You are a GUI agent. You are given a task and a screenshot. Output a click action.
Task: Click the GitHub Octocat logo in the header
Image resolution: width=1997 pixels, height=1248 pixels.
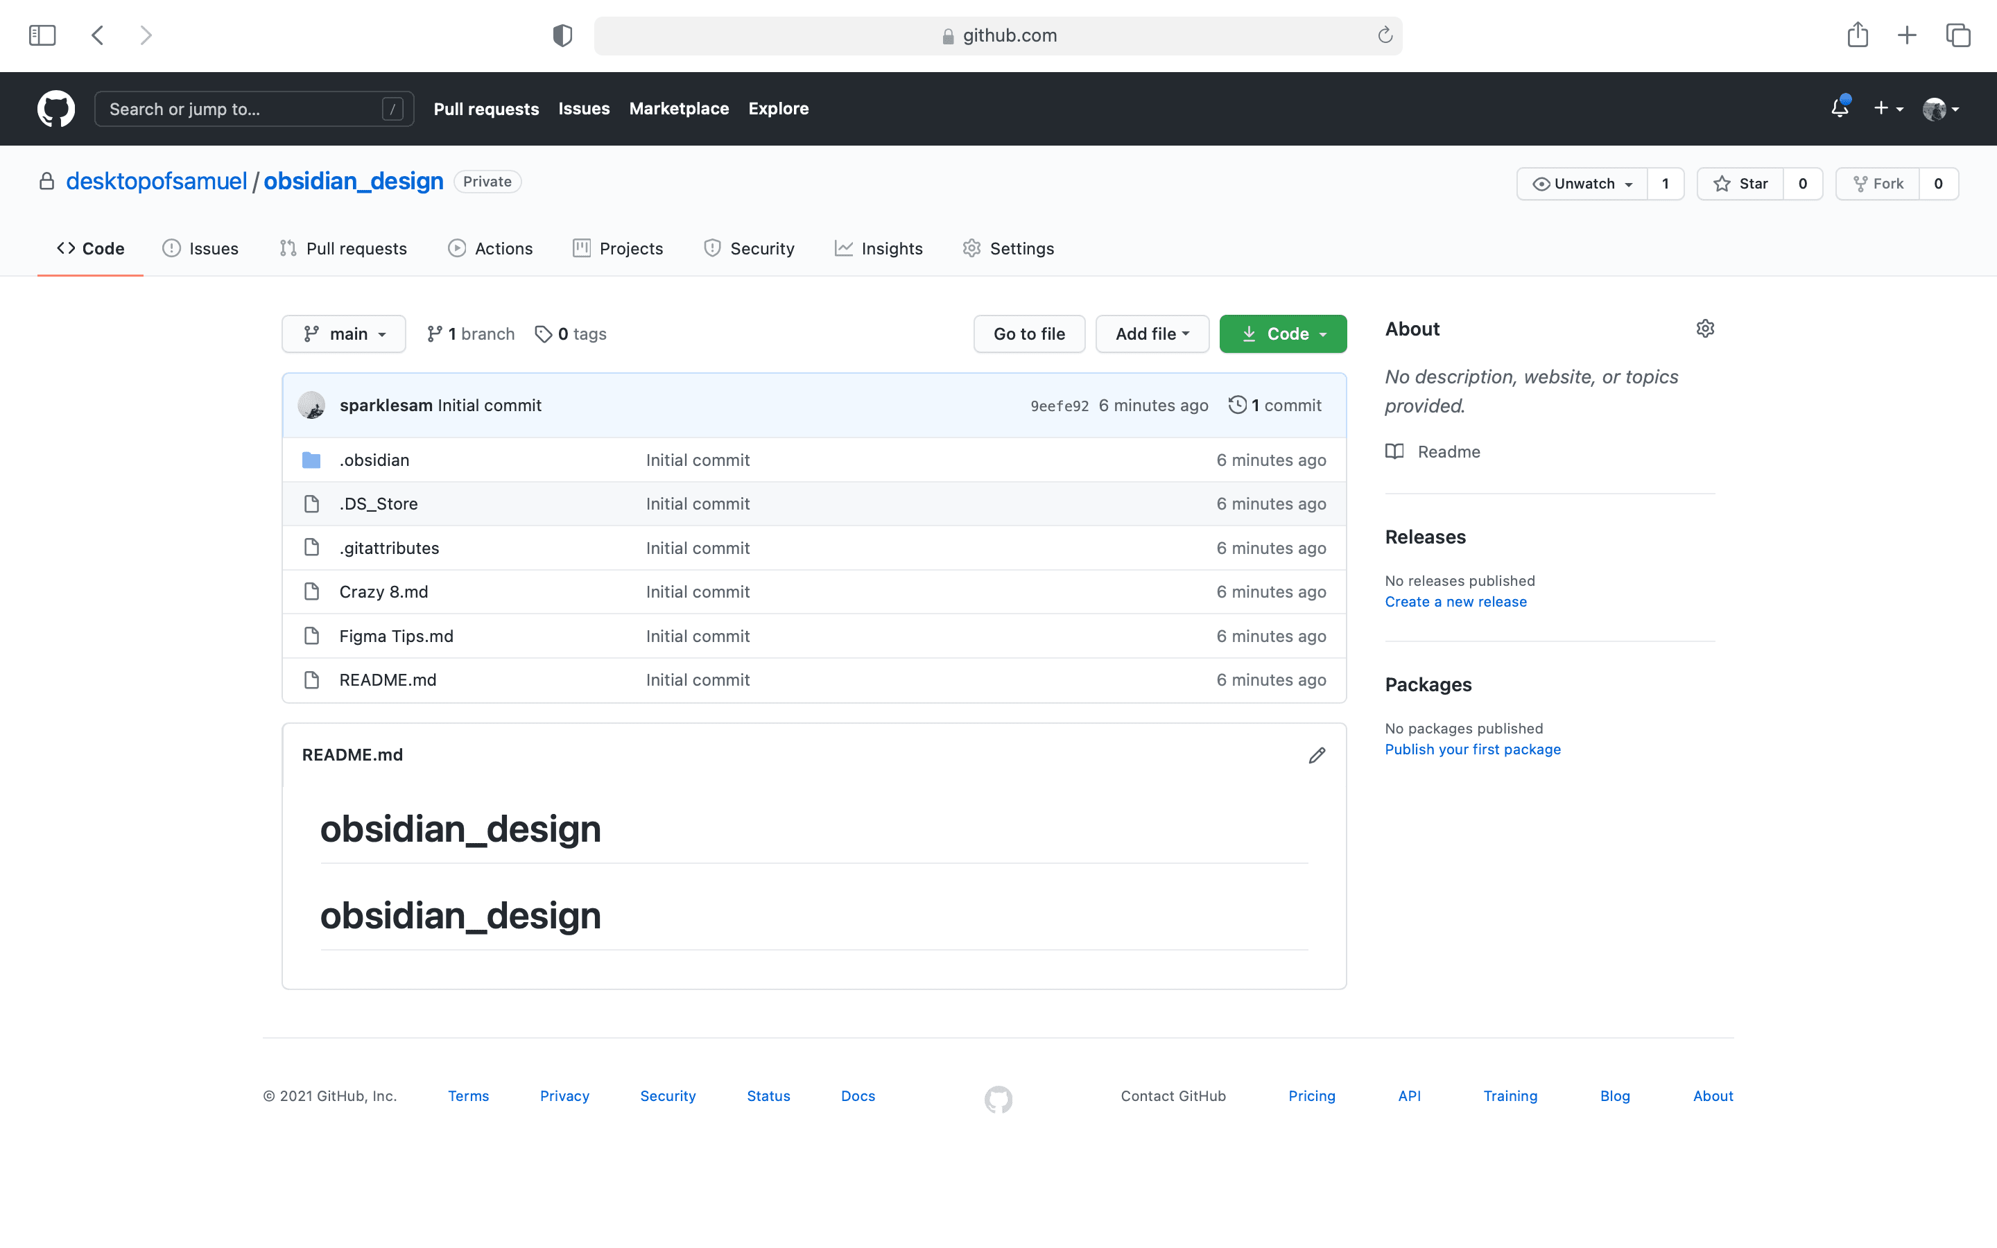[x=56, y=108]
